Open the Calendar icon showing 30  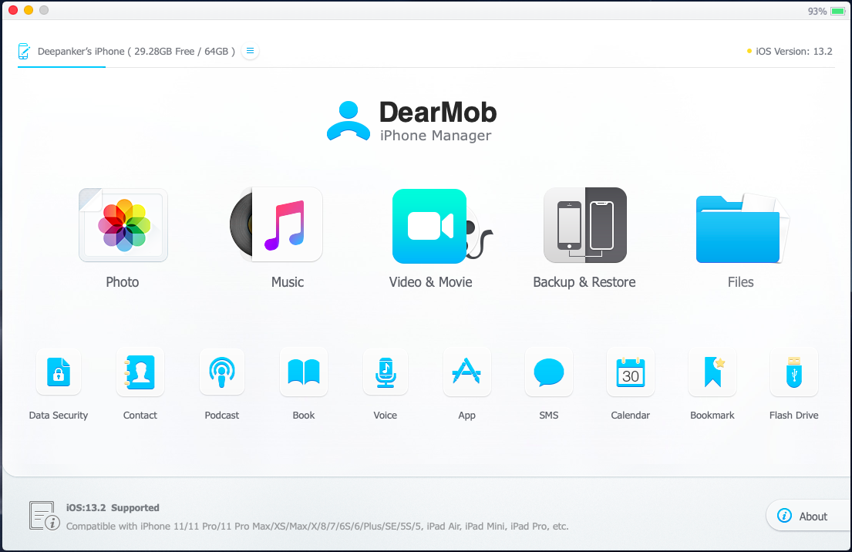pyautogui.click(x=630, y=372)
